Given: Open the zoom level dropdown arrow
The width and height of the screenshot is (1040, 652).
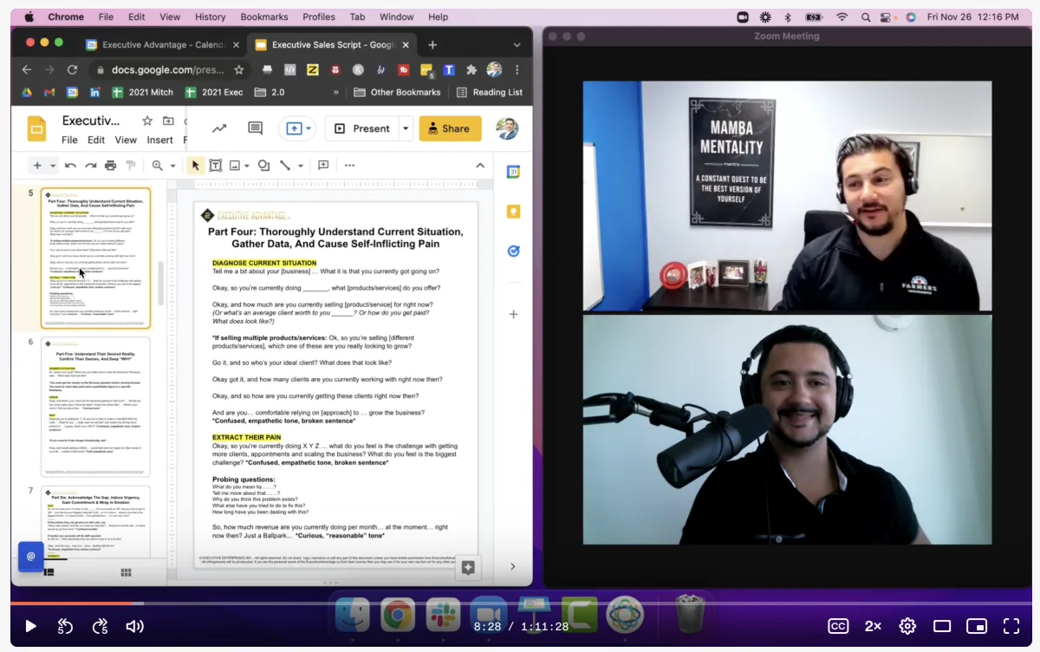Looking at the screenshot, I should tap(173, 166).
